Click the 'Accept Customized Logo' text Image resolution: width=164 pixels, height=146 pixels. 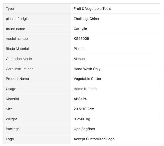pyautogui.click(x=94, y=139)
